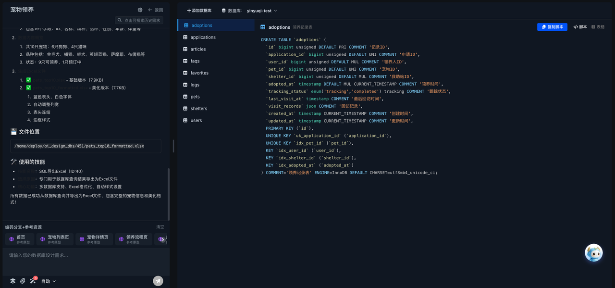
Task: Click the pets table grid icon
Action: (185, 97)
